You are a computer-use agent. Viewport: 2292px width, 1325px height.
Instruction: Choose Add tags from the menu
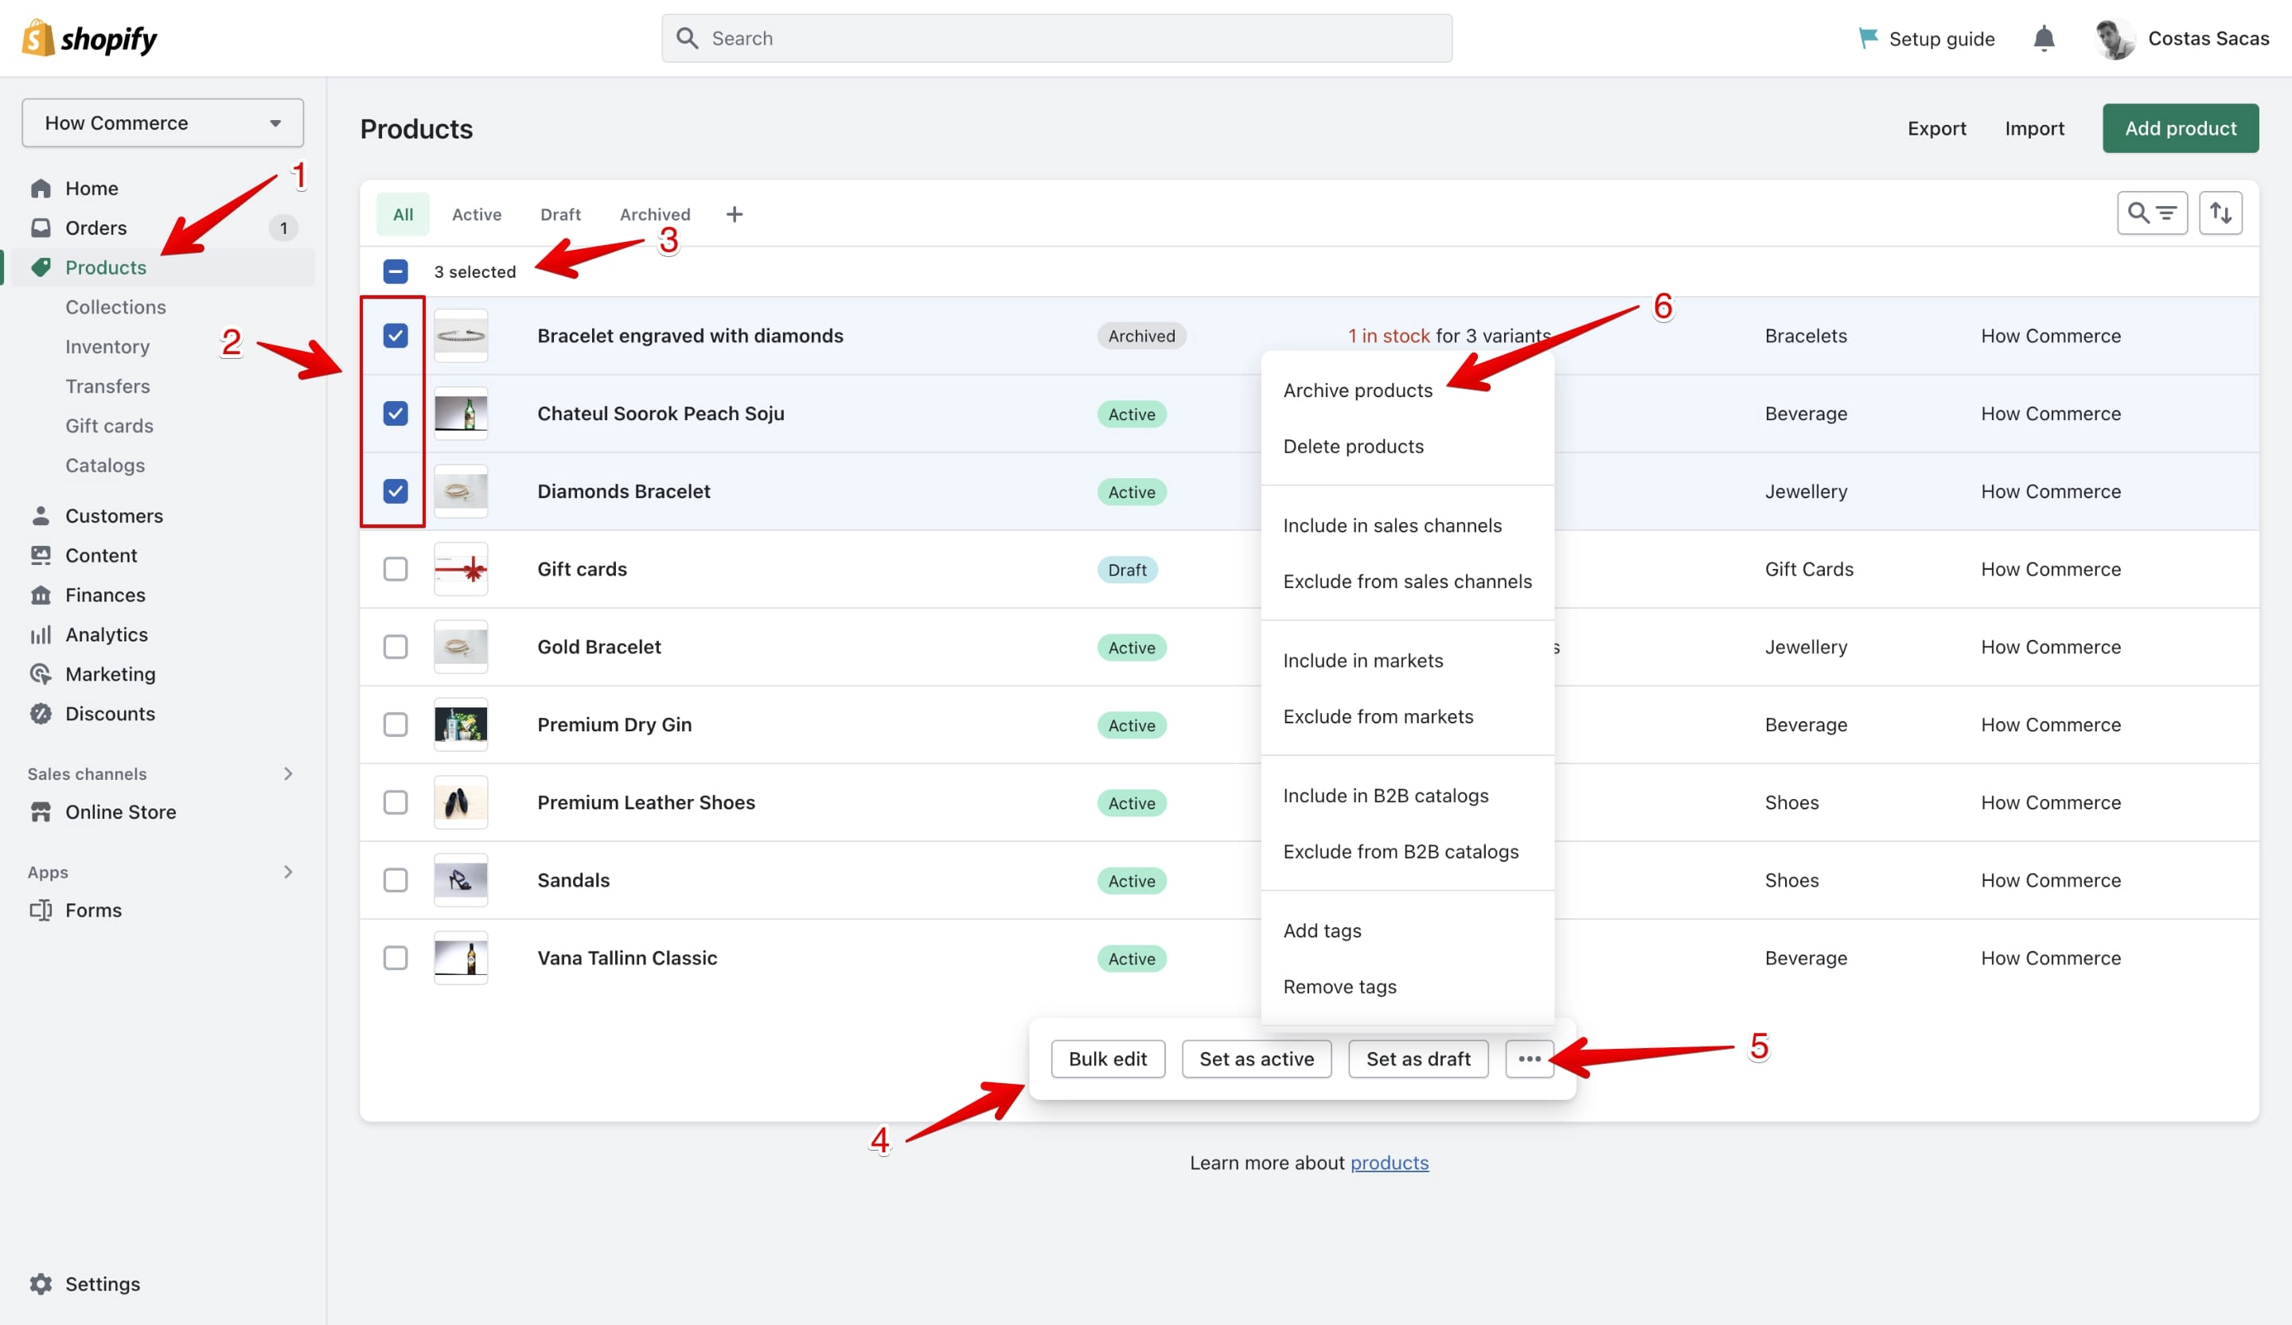pos(1322,930)
